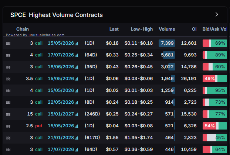Open the 21/01/2028 expiry link
The image size is (230, 155).
61,138
